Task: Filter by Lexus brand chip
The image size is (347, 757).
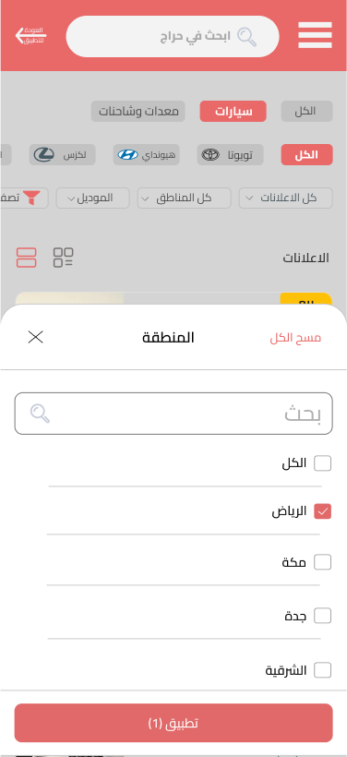Action: [62, 155]
